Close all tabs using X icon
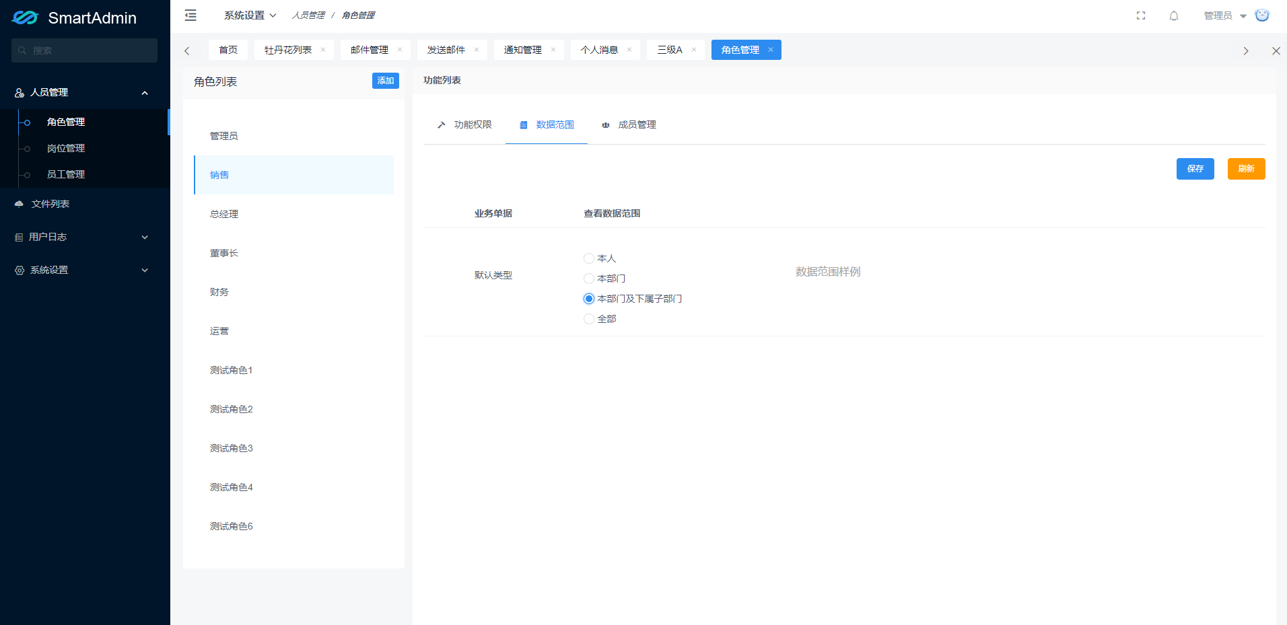Screen dimensions: 1287x625 [1276, 50]
